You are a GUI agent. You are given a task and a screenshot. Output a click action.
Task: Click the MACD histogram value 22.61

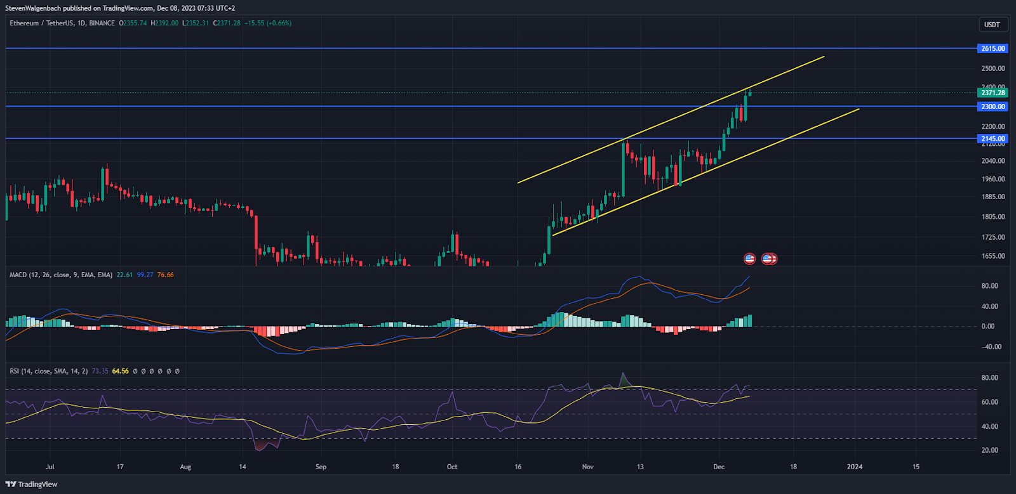[125, 275]
